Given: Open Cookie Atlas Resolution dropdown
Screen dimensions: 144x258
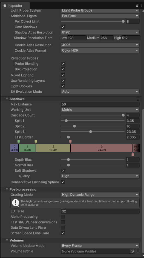Looking at the screenshot, I should [x=100, y=45].
